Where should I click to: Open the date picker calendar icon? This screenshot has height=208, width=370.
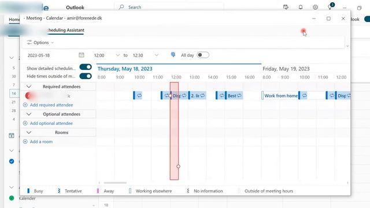coord(81,55)
